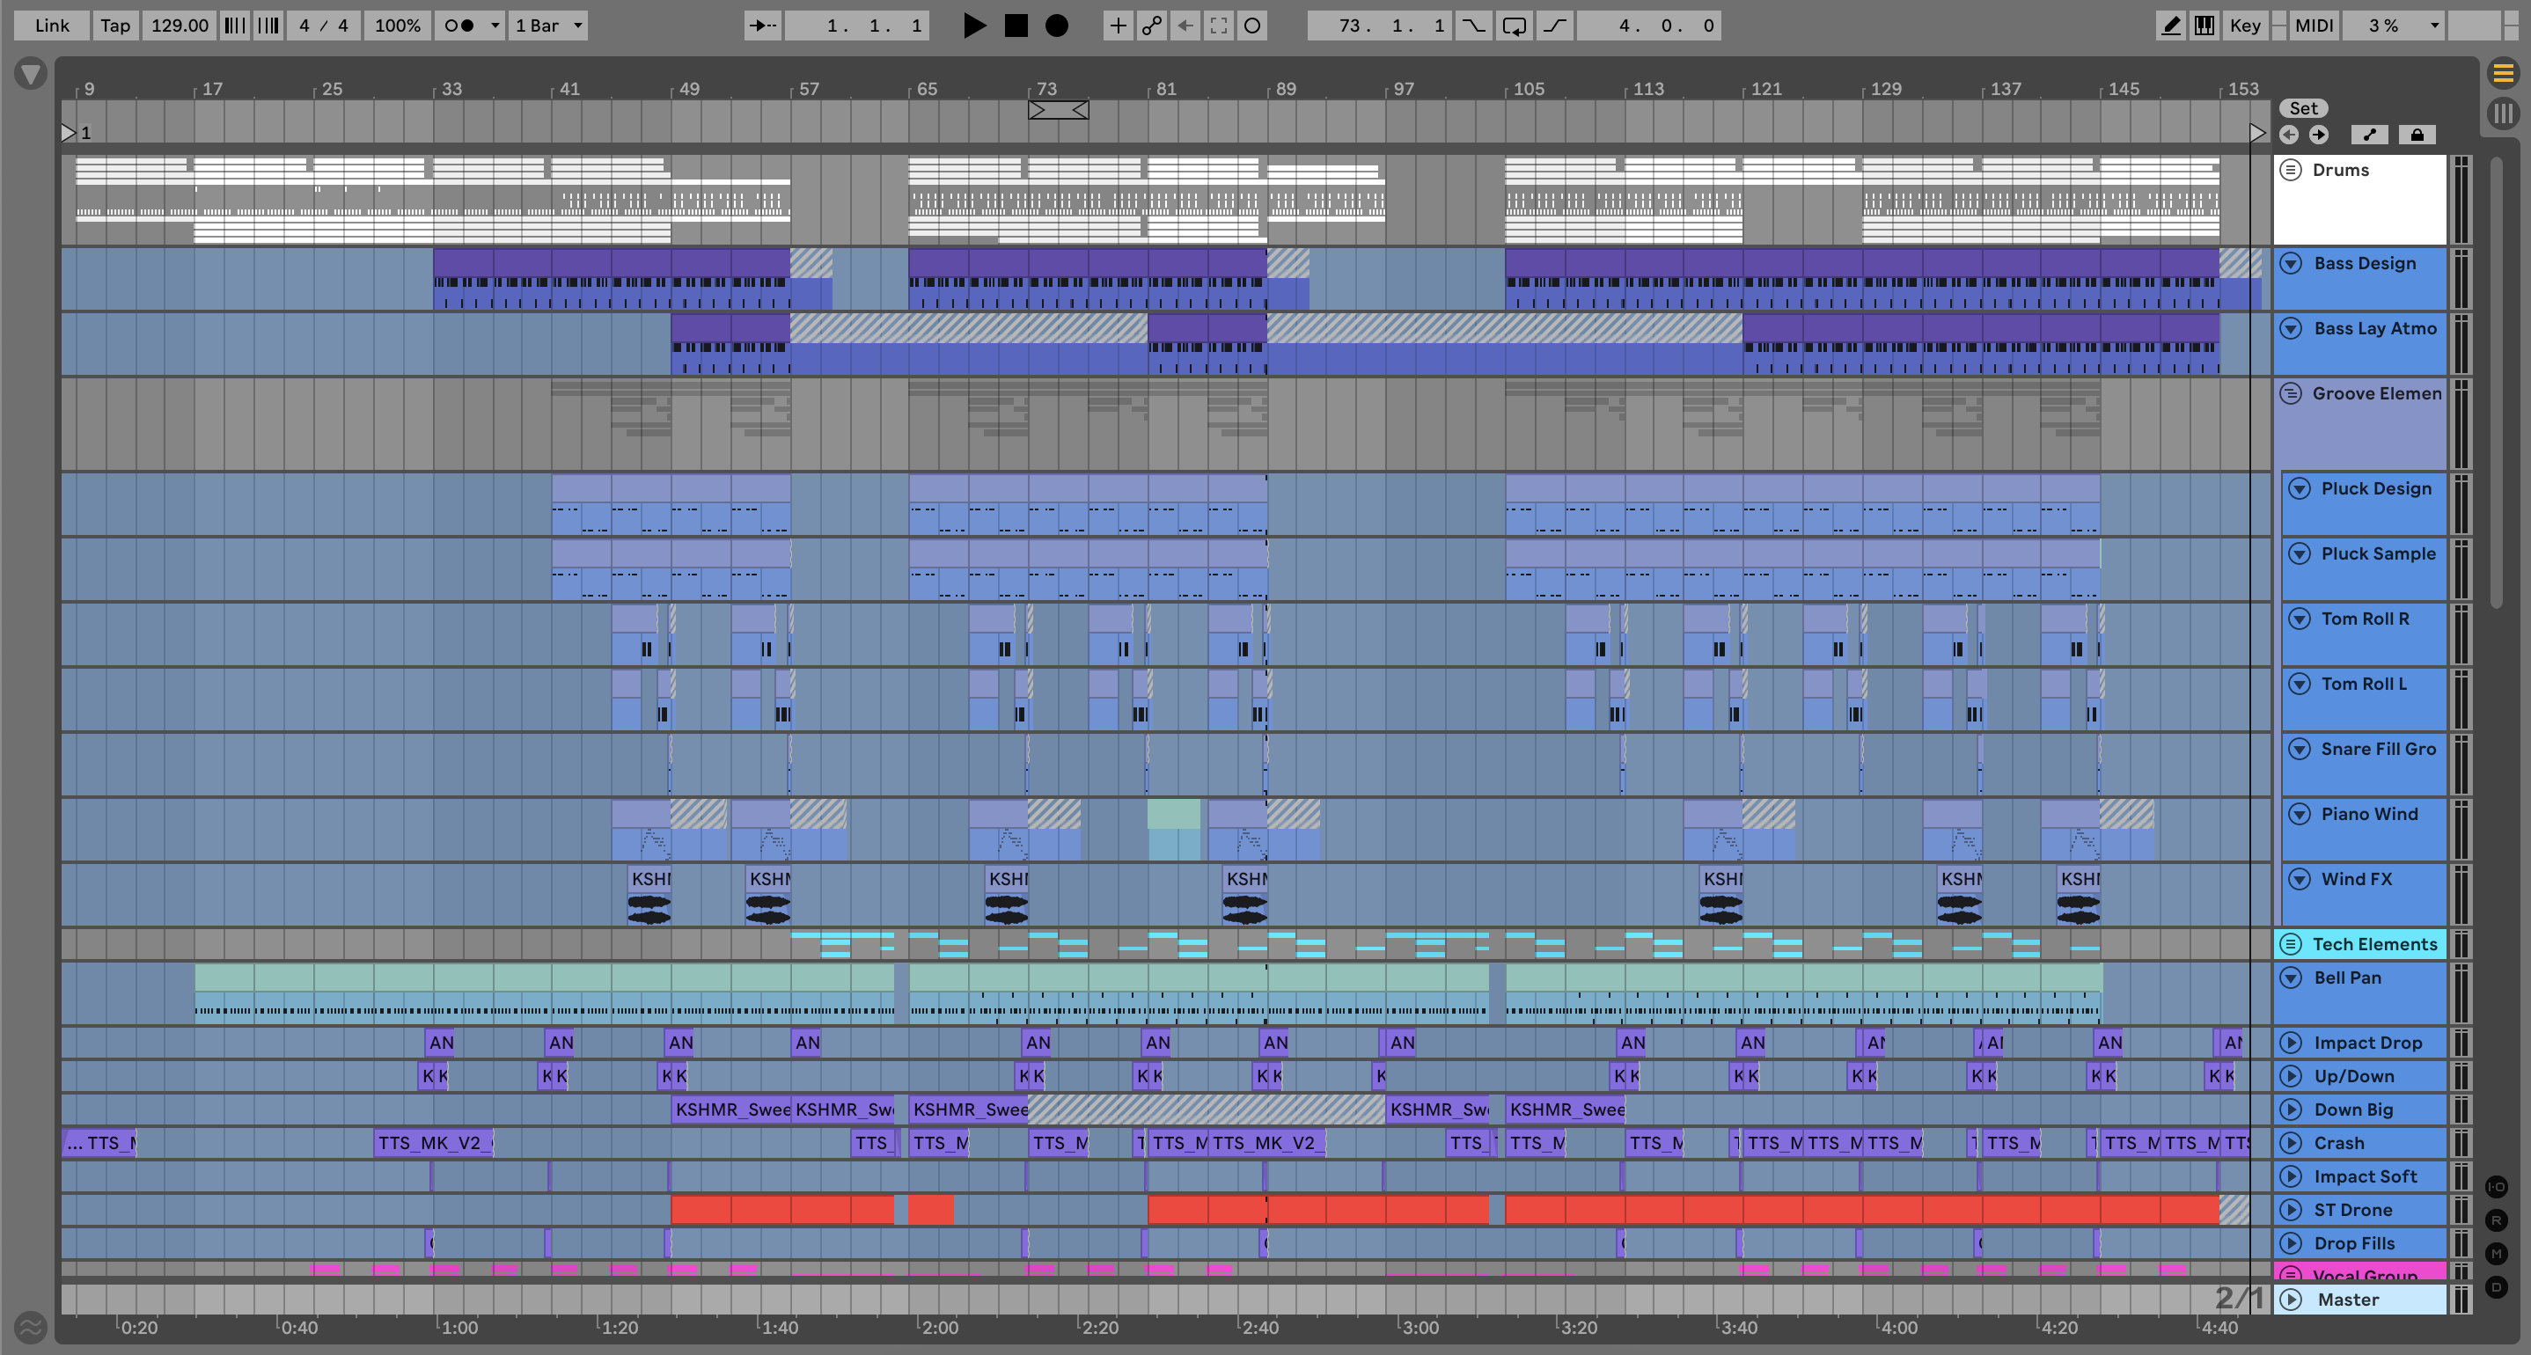Screen dimensions: 2531x1355
Task: Toggle Punch-In switch
Action: [x=1474, y=26]
